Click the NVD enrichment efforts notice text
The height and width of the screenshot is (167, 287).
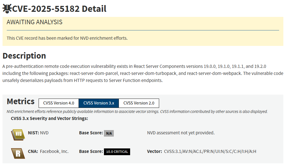pos(67,38)
